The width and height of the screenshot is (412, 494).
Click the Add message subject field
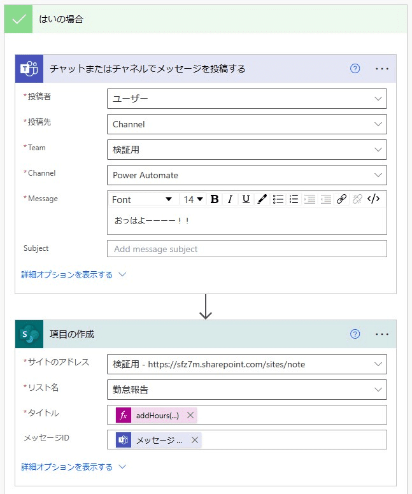click(247, 249)
